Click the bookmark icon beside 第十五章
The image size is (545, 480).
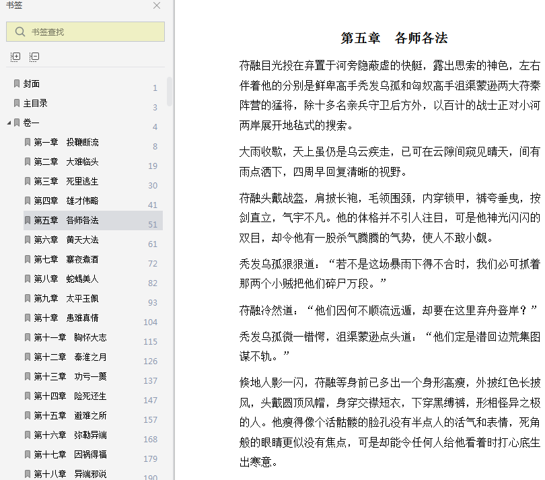[28, 415]
